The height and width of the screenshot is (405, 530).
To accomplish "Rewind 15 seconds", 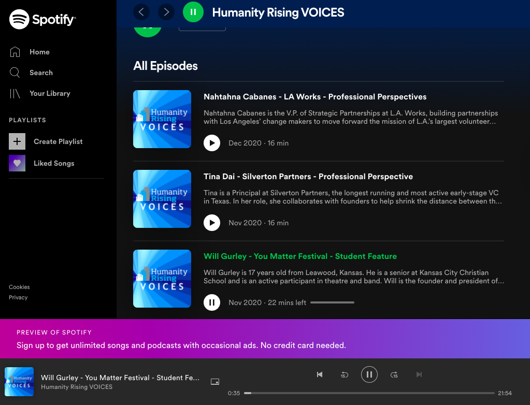I will point(344,374).
